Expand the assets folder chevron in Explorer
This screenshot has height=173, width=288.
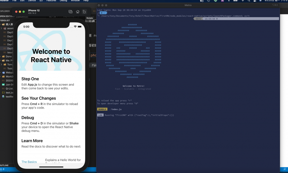(1, 28)
